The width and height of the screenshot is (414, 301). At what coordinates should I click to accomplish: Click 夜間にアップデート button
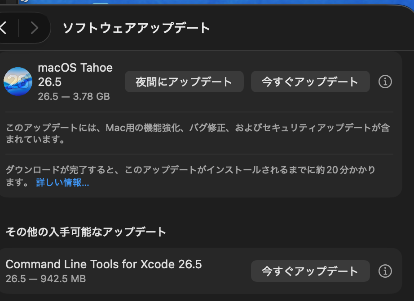[x=184, y=82]
